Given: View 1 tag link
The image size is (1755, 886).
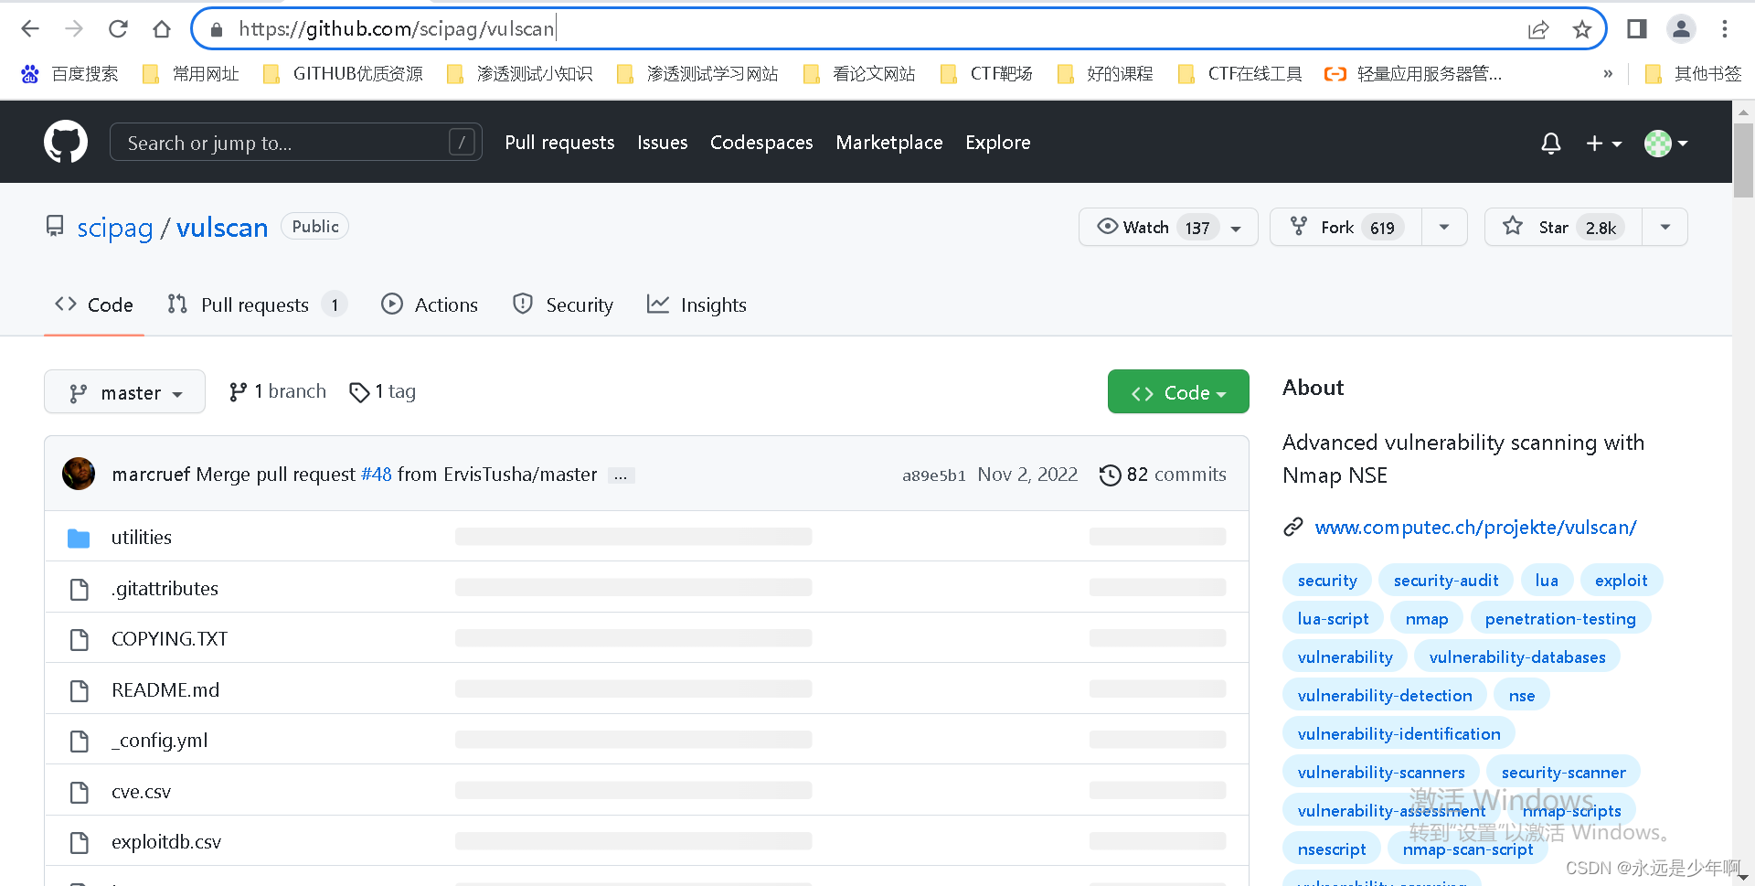Looking at the screenshot, I should pyautogui.click(x=382, y=392).
